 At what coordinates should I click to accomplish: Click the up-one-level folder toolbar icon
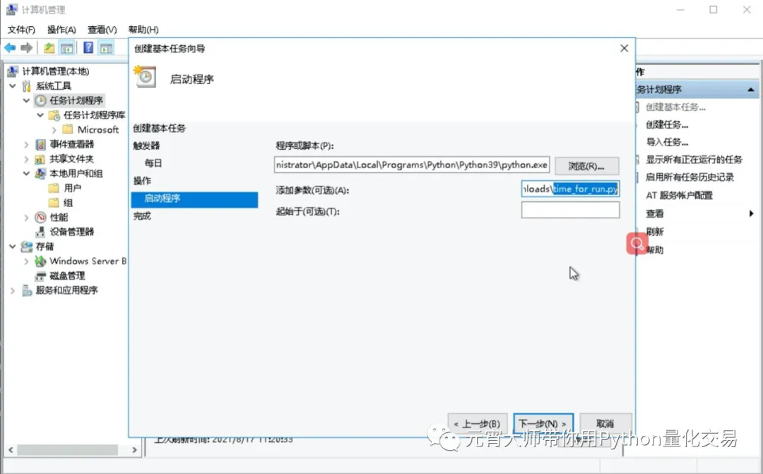[49, 48]
